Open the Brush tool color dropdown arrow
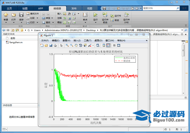 coord(93,45)
